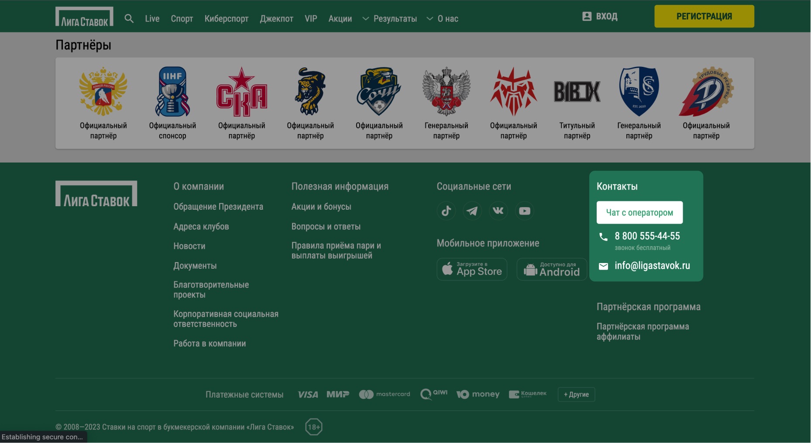Expand the О нас dropdown menu
This screenshot has width=811, height=443.
(x=442, y=19)
